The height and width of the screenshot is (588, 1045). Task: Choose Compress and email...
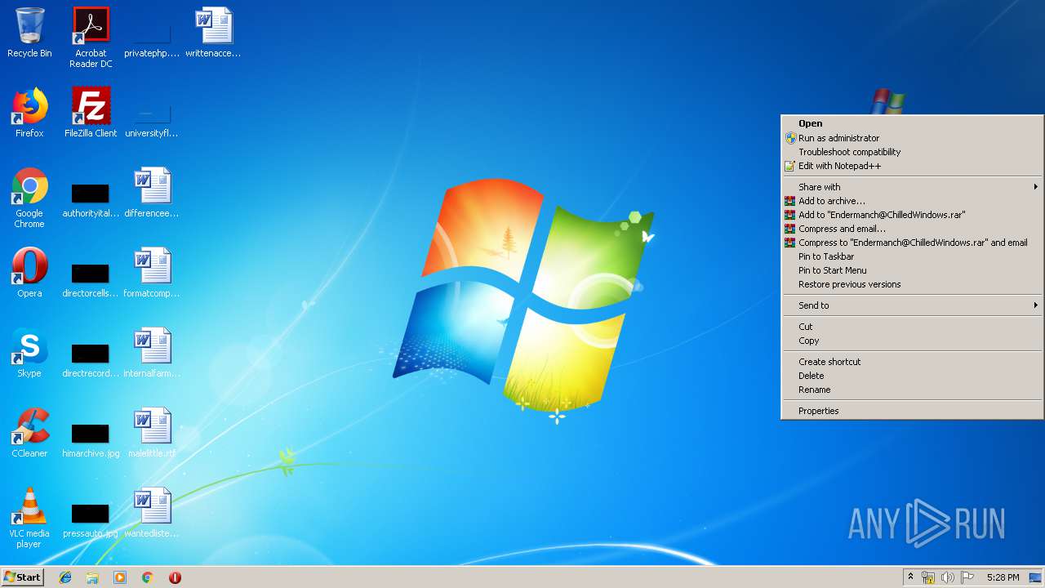[x=912, y=229]
